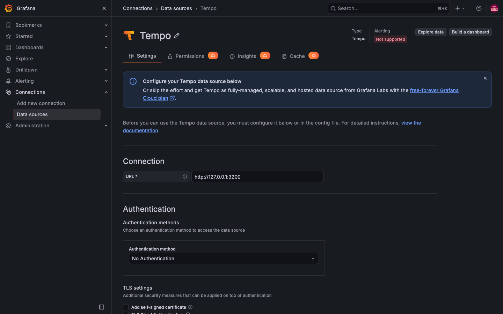Viewport: 503px width, 314px height.
Task: Click the Drilldown icon in sidebar
Action: pos(8,70)
